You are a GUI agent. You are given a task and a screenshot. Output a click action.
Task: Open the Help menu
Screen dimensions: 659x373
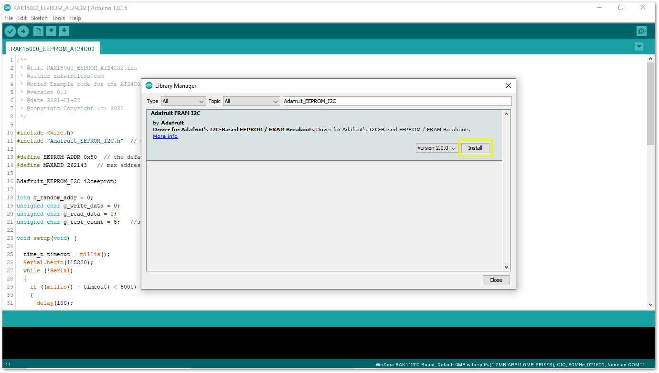point(75,18)
